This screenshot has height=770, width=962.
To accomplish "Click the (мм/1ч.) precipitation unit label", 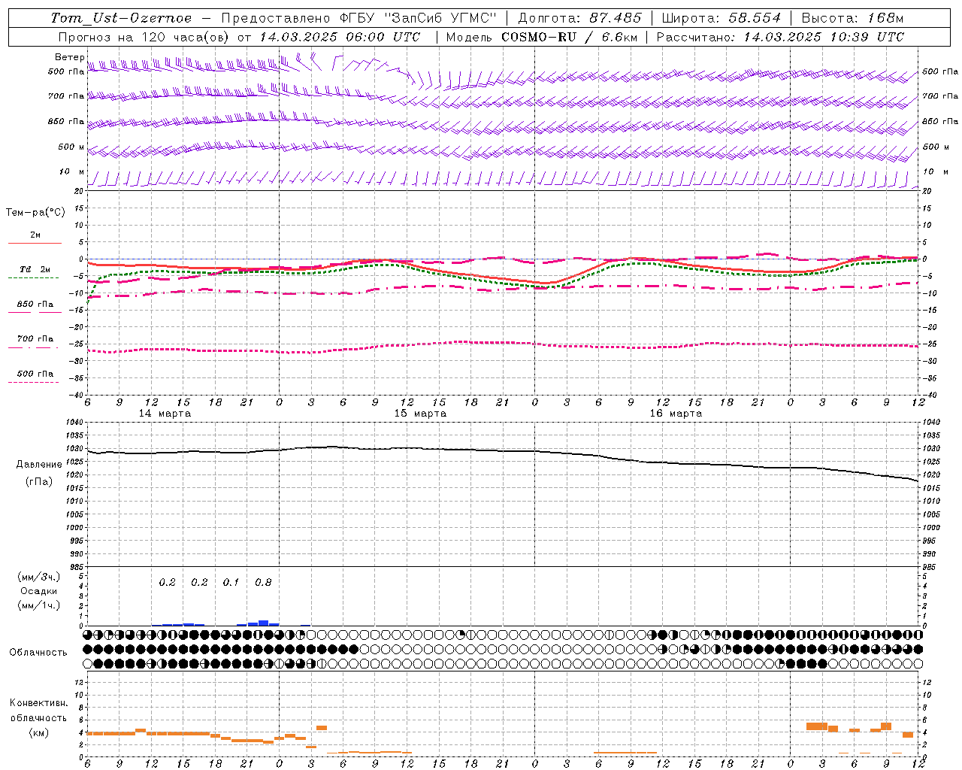I will [x=39, y=605].
